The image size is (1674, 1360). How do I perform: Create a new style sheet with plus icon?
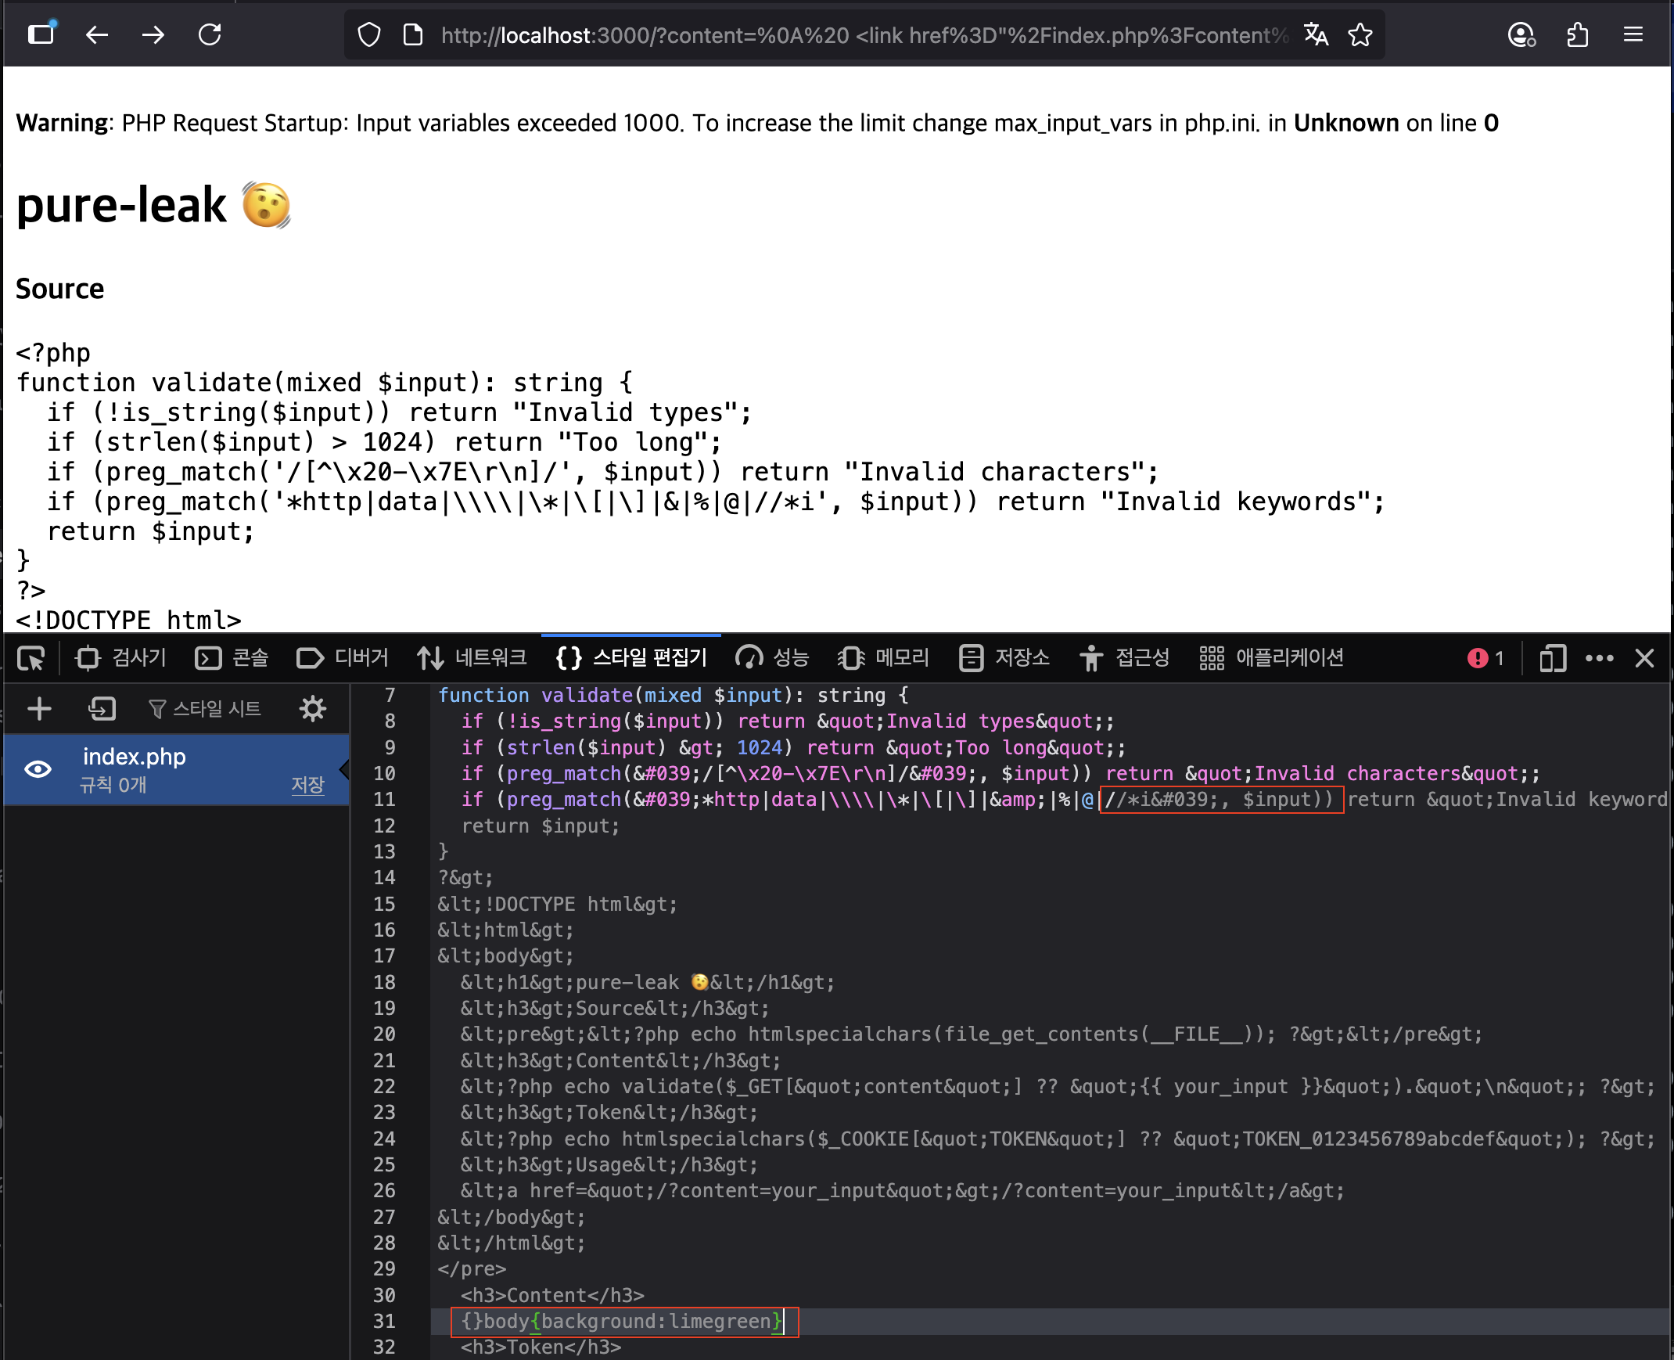39,709
